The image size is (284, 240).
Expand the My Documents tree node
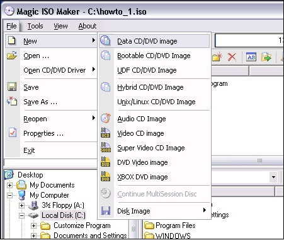9,185
